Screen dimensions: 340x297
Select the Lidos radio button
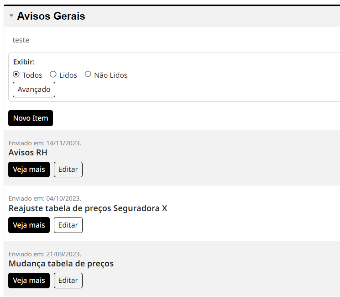click(x=53, y=74)
